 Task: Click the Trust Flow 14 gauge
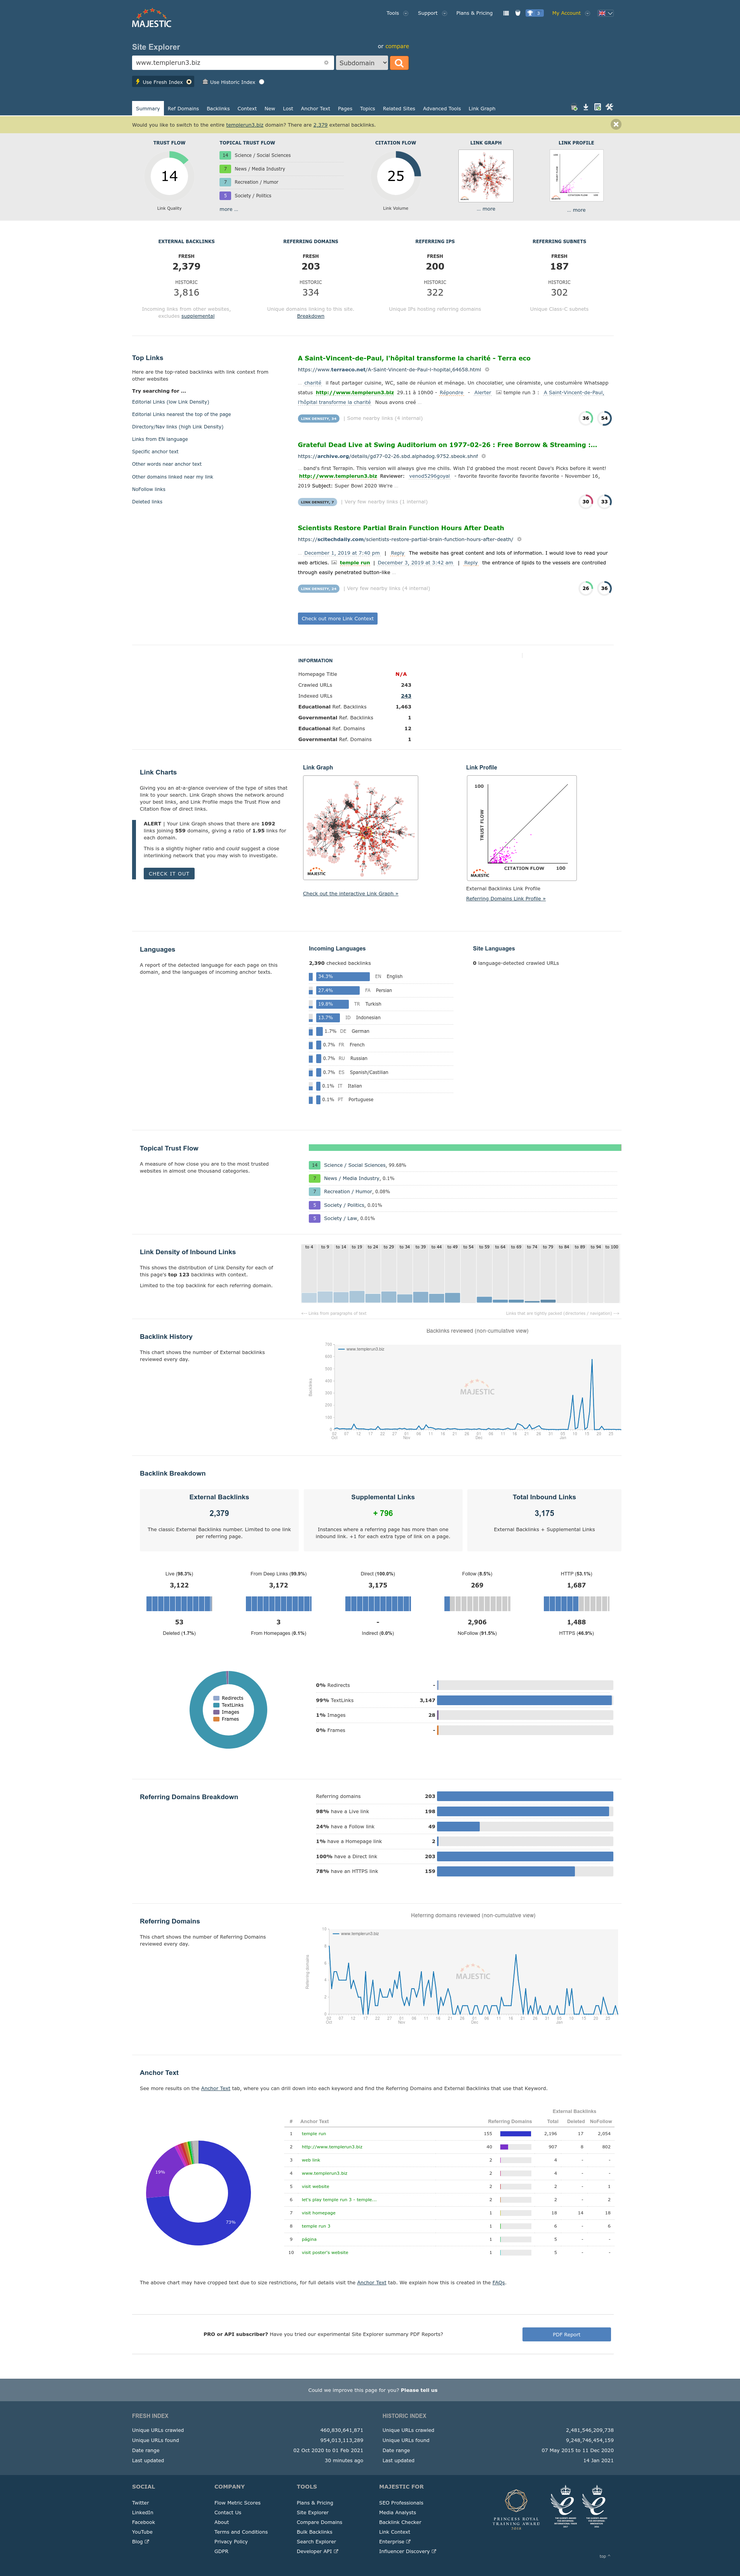coord(169,176)
